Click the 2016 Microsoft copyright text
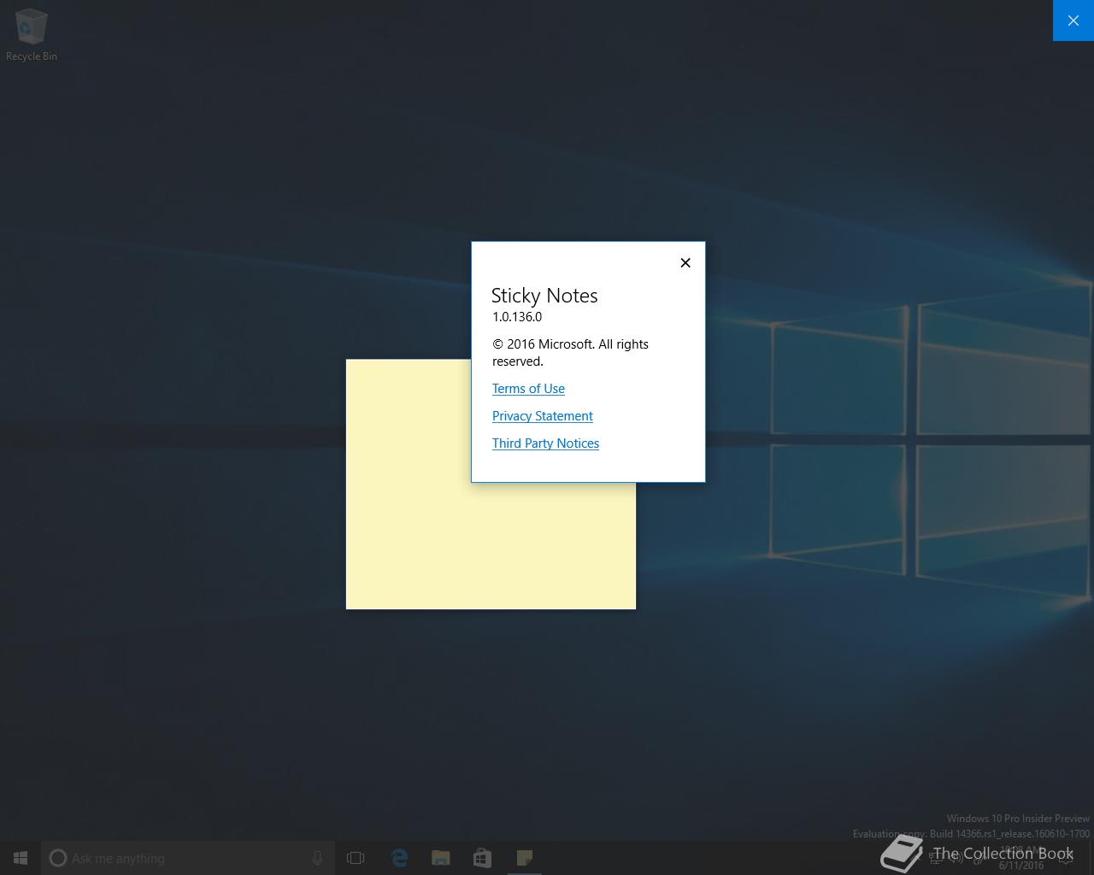The image size is (1094, 875). 570,353
